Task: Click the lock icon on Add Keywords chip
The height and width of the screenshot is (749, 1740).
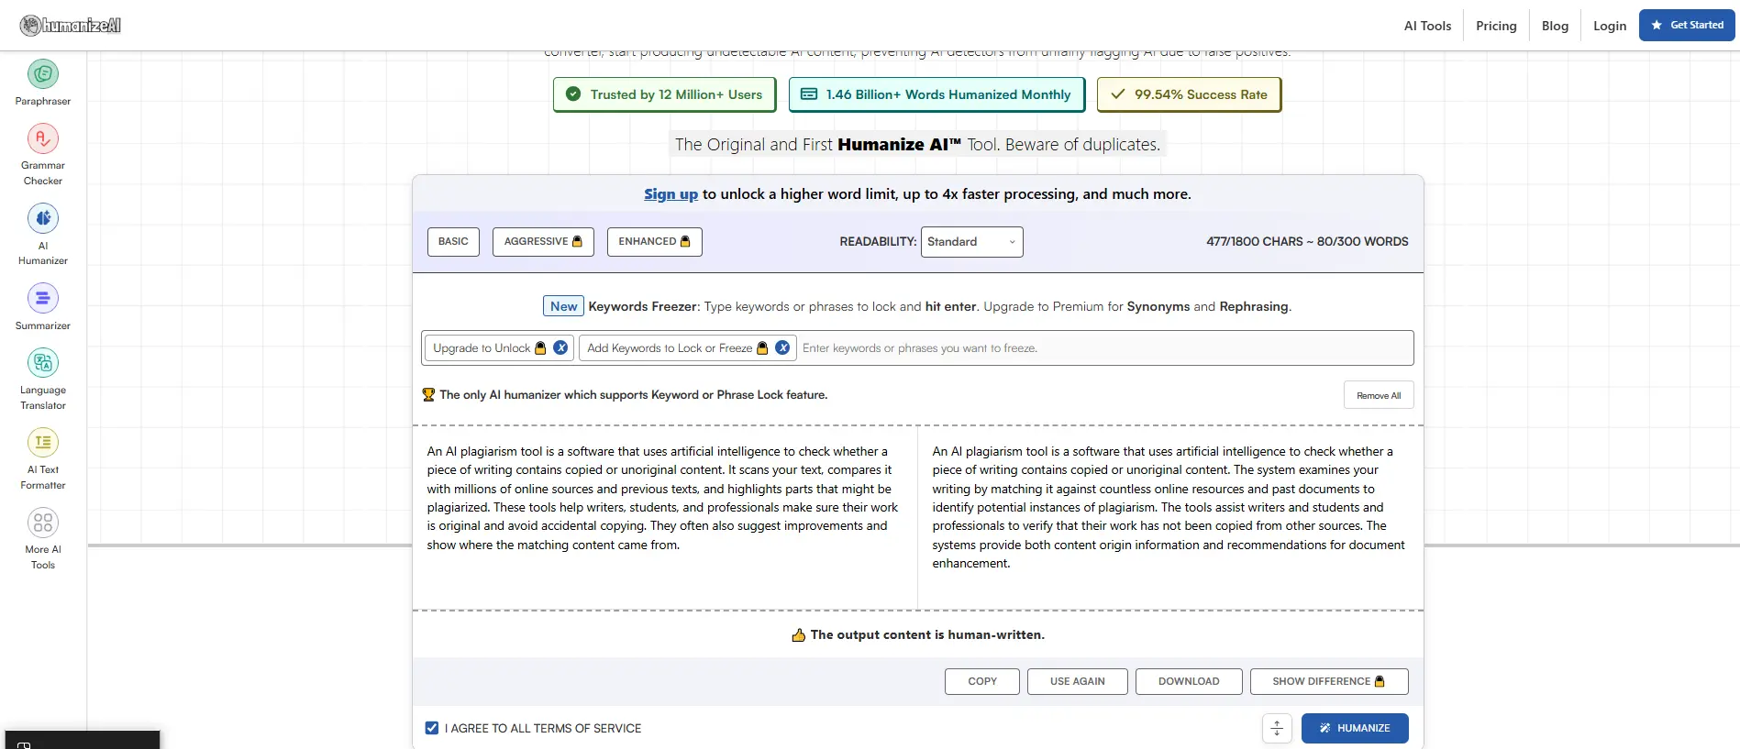Action: point(762,348)
